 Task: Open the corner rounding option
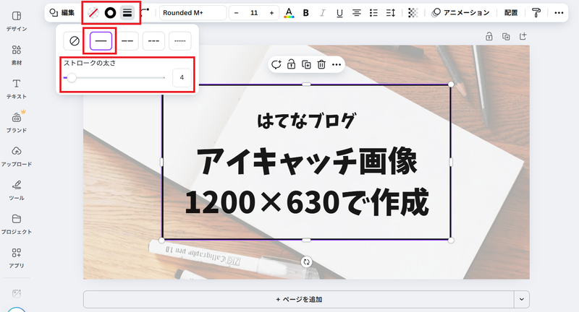pyautogui.click(x=145, y=12)
